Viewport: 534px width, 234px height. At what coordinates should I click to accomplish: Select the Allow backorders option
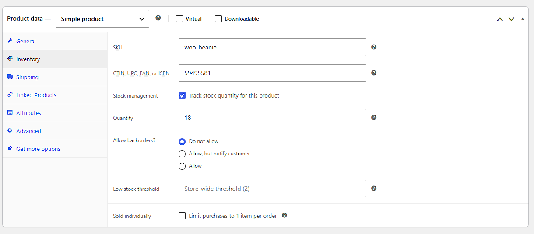(x=182, y=166)
